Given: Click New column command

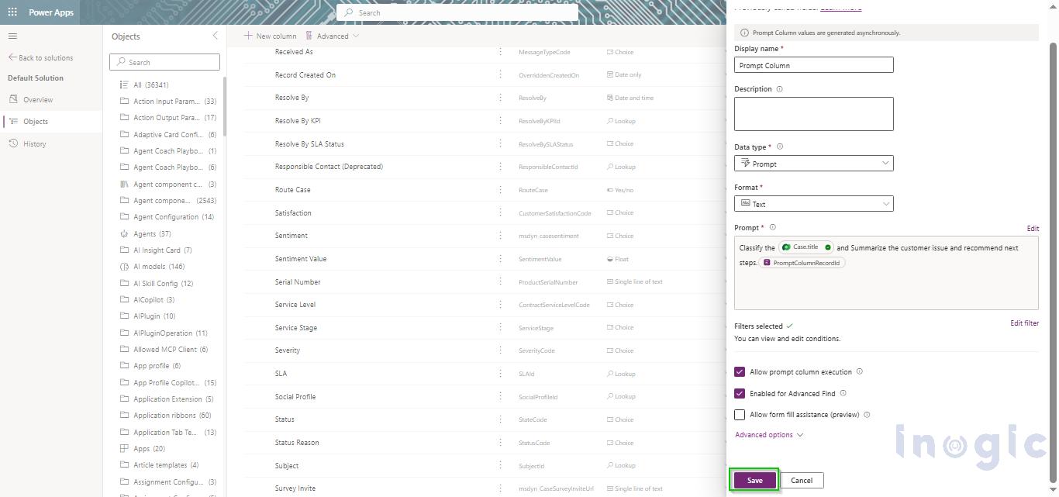Looking at the screenshot, I should 270,36.
